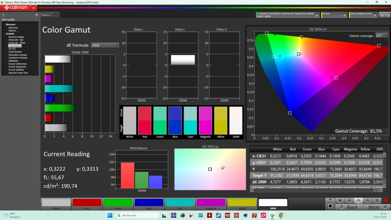Collapse the Analysis tree group

(x=4, y=34)
